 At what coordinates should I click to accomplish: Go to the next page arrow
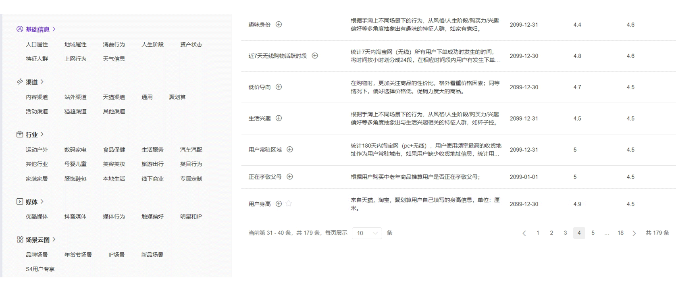[x=634, y=233]
